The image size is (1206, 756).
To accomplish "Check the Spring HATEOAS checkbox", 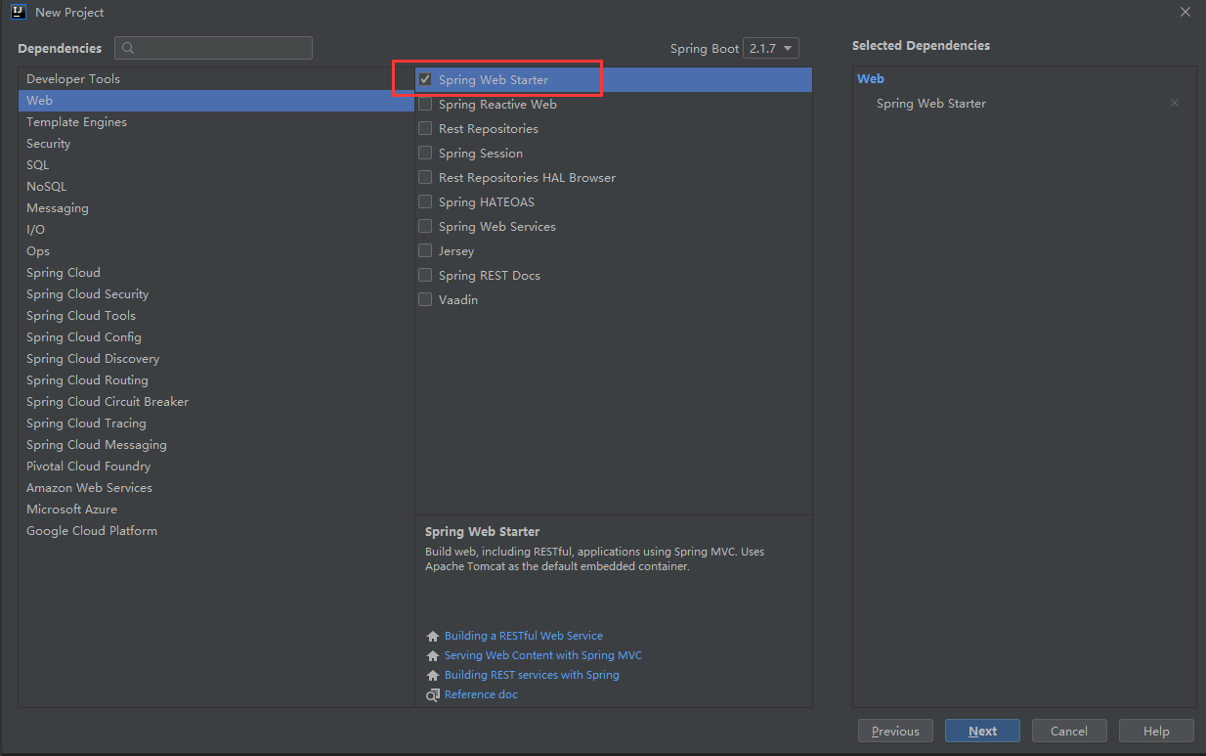I will 425,201.
